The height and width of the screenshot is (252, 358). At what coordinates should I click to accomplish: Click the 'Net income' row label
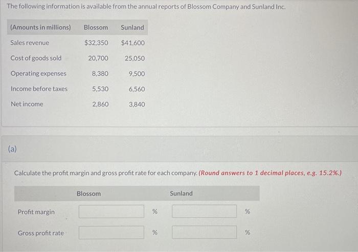pos(27,104)
